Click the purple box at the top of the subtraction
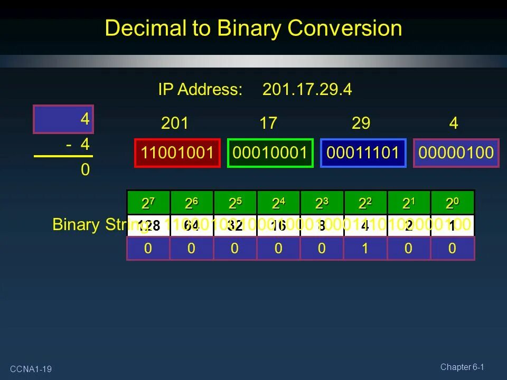507x380 pixels. [x=63, y=119]
